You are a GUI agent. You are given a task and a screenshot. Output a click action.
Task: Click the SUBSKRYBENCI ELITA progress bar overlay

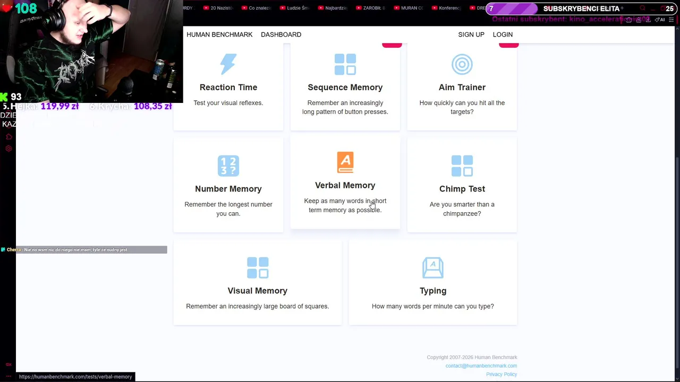(x=581, y=8)
